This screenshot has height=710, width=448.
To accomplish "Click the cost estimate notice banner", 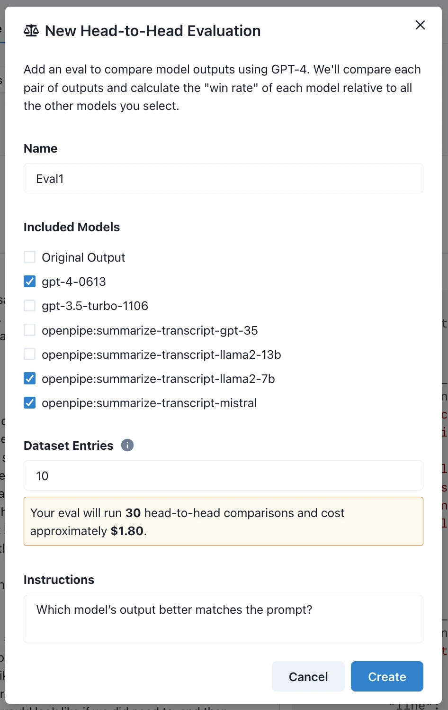I will click(x=223, y=521).
